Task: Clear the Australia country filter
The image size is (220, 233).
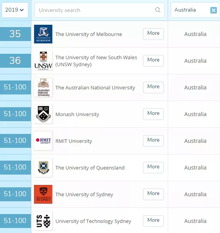Action: coord(213,10)
